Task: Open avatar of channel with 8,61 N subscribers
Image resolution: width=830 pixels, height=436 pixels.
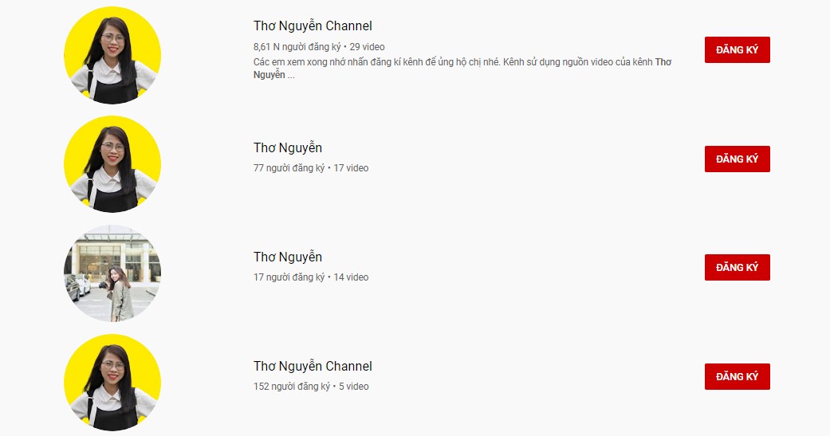Action: coord(112,55)
